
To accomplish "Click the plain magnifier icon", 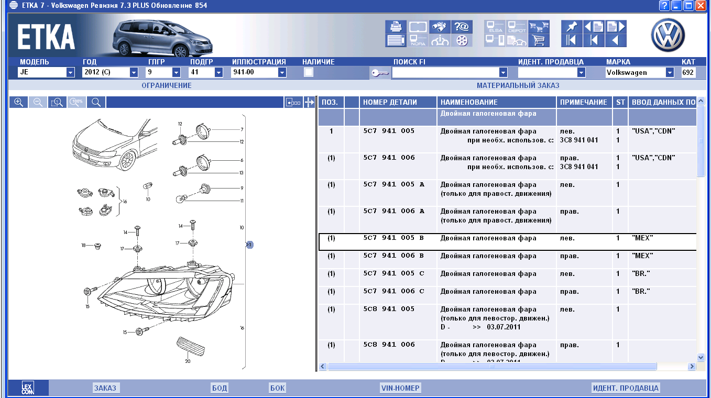I will click(96, 102).
